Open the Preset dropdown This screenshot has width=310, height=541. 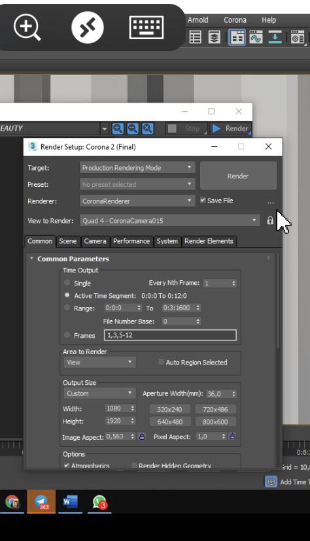click(137, 184)
